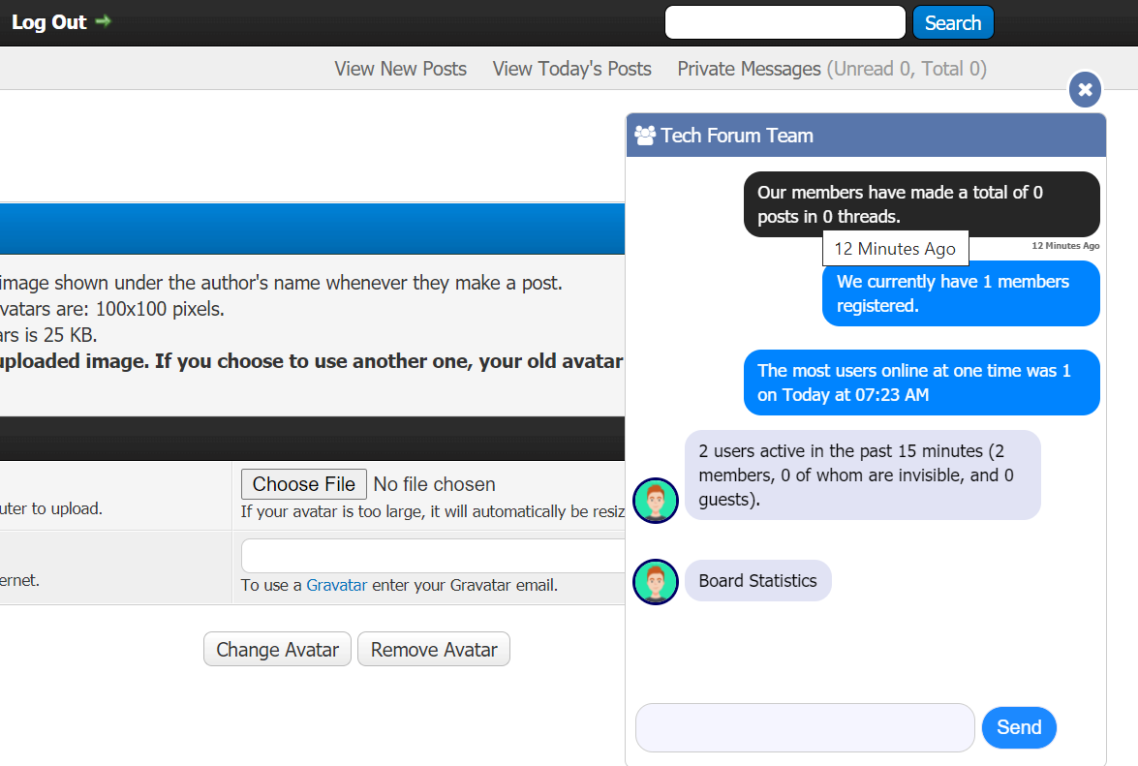Click the green arrow next to Log Out

103,21
